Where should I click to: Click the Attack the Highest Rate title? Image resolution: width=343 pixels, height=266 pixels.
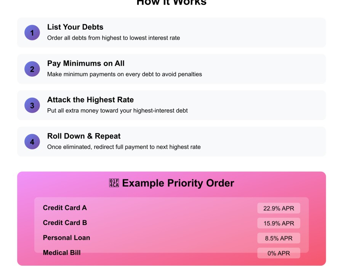coord(90,100)
